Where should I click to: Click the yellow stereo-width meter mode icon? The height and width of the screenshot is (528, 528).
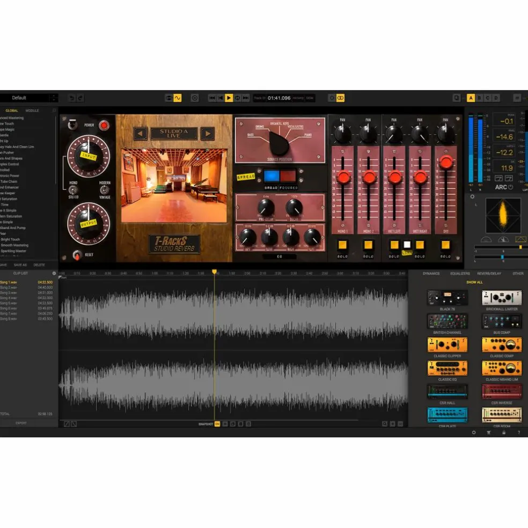tap(520, 239)
